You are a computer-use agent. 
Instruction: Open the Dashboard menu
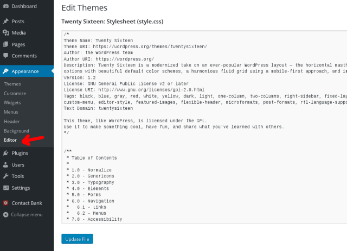point(24,6)
